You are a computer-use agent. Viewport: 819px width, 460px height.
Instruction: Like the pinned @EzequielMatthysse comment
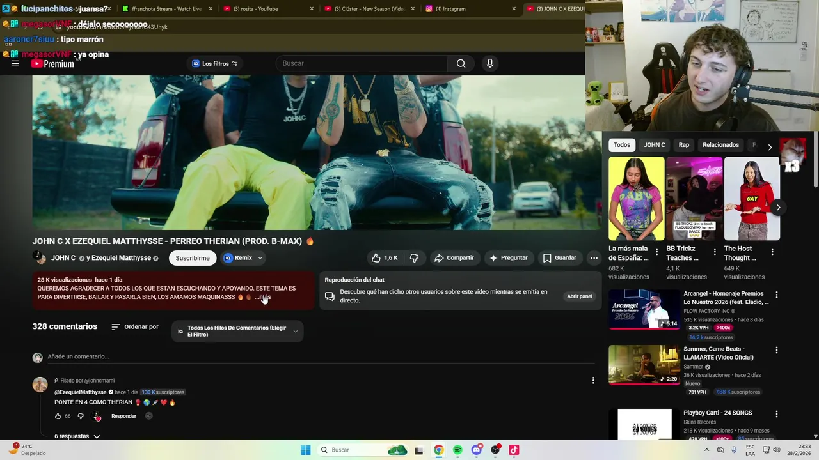(58, 416)
